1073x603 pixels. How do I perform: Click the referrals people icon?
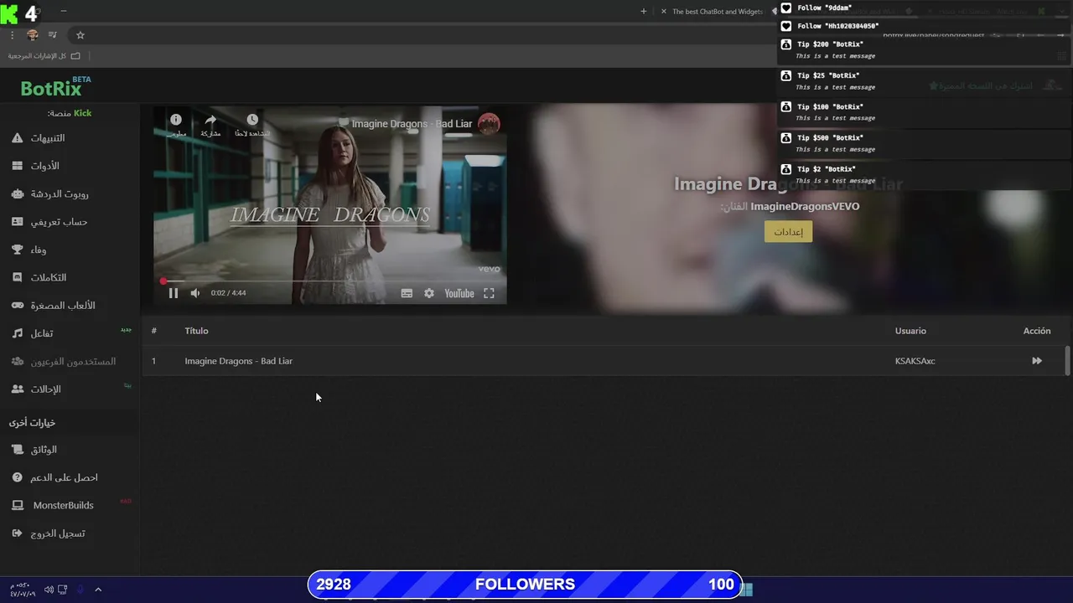tap(18, 389)
